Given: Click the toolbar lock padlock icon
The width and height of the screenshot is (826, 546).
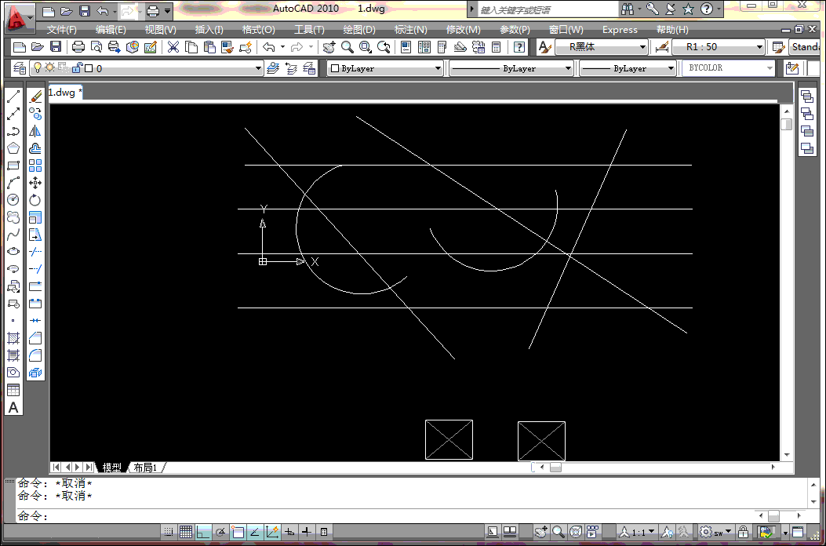Looking at the screenshot, I should point(744,531).
